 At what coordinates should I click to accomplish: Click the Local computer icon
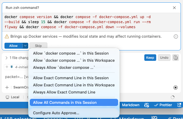click(x=7, y=97)
